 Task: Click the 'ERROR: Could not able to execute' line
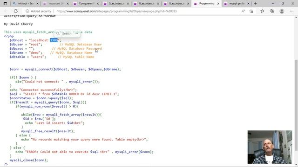[84, 152]
